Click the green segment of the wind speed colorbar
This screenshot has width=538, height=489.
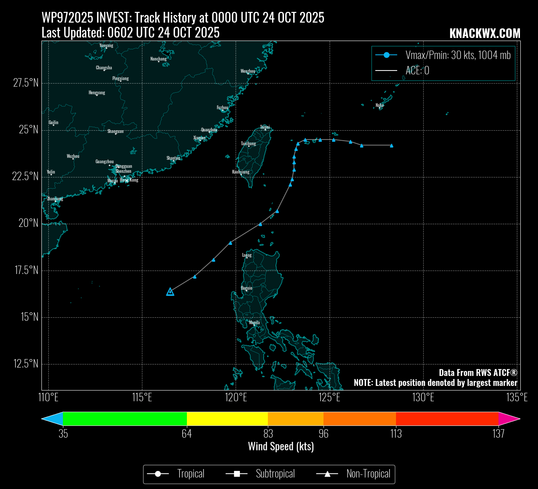point(125,419)
